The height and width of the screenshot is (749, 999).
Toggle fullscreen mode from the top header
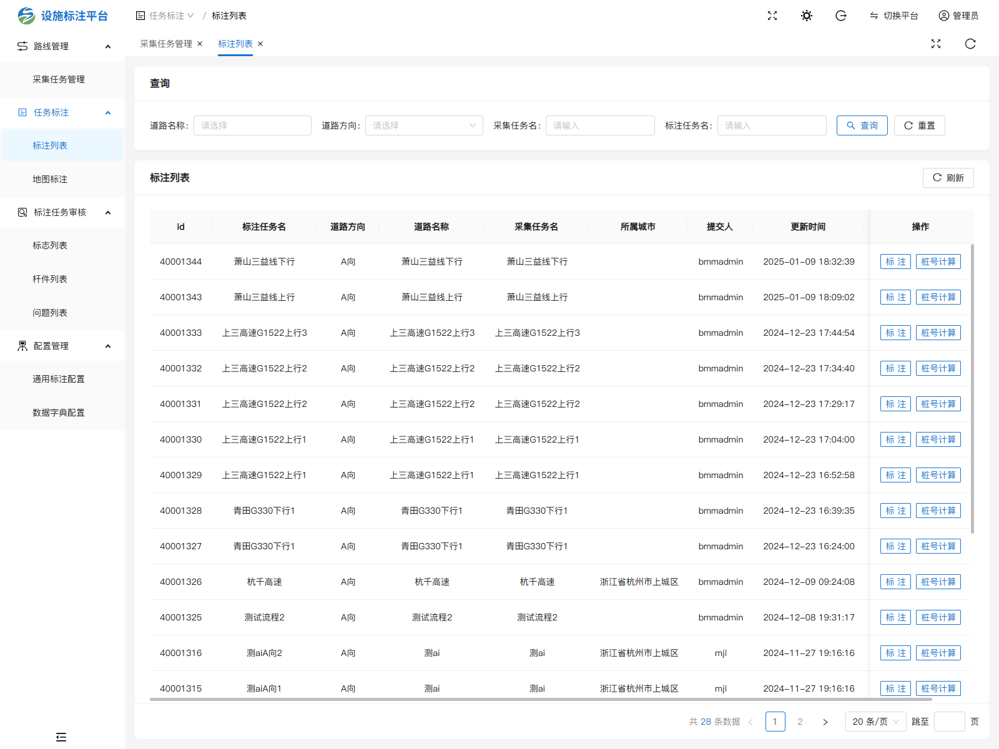pyautogui.click(x=772, y=16)
